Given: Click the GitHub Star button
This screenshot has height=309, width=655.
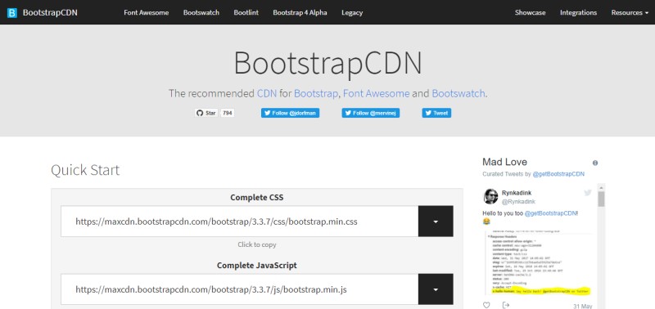Looking at the screenshot, I should tap(206, 113).
